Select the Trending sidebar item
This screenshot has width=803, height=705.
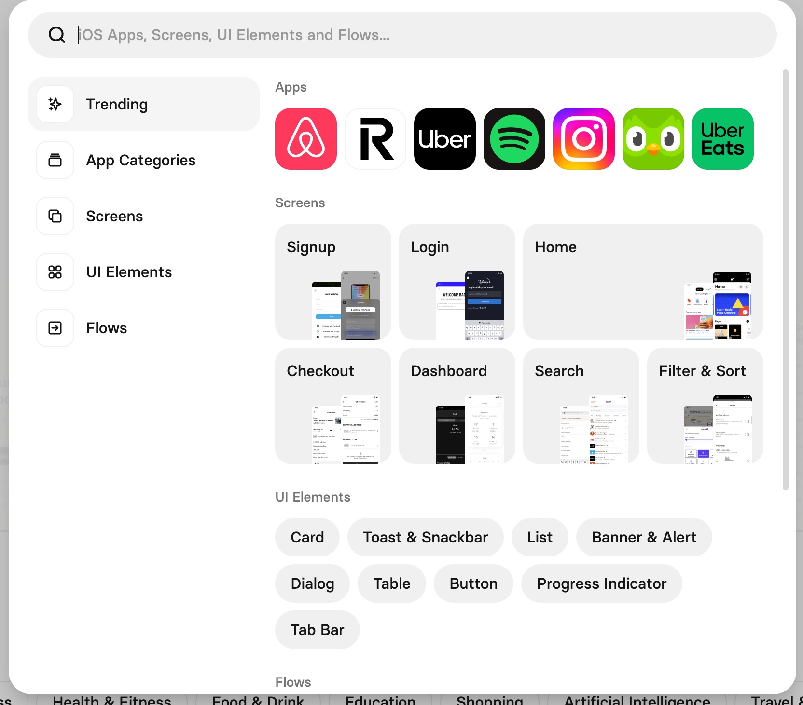144,104
